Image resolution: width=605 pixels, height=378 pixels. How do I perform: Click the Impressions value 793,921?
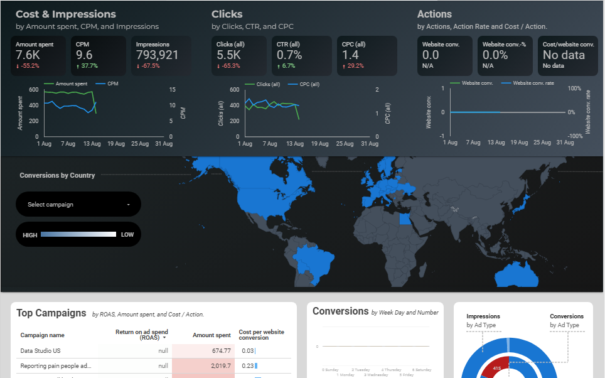[x=157, y=55]
